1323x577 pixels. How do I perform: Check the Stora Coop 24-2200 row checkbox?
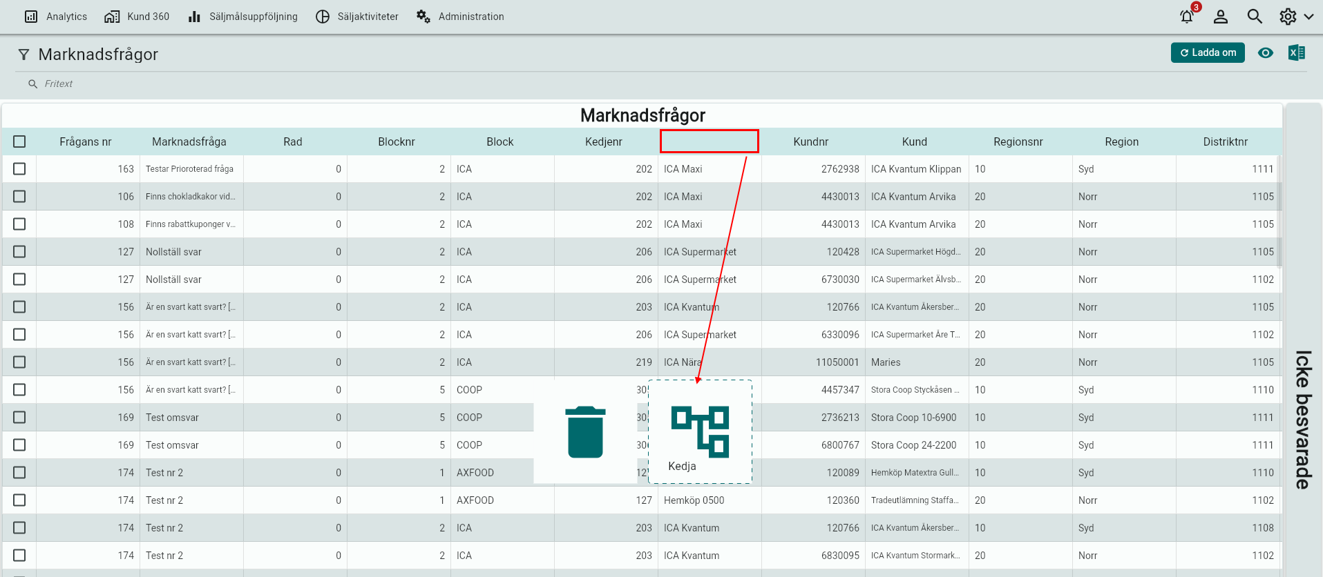pos(19,445)
